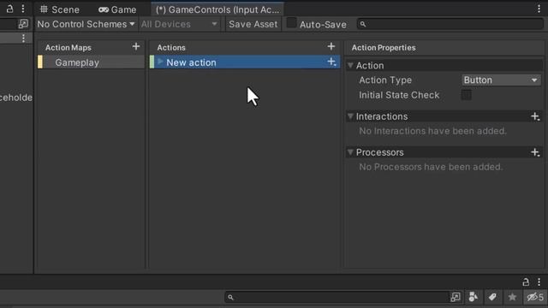Viewport: 548px width, 308px height.
Task: Click the Action Type label
Action: (385, 80)
